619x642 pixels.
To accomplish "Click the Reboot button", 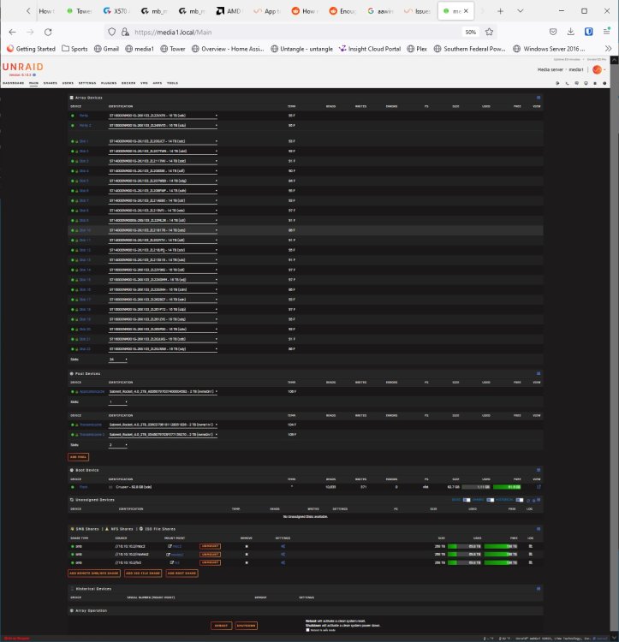I will pyautogui.click(x=221, y=626).
